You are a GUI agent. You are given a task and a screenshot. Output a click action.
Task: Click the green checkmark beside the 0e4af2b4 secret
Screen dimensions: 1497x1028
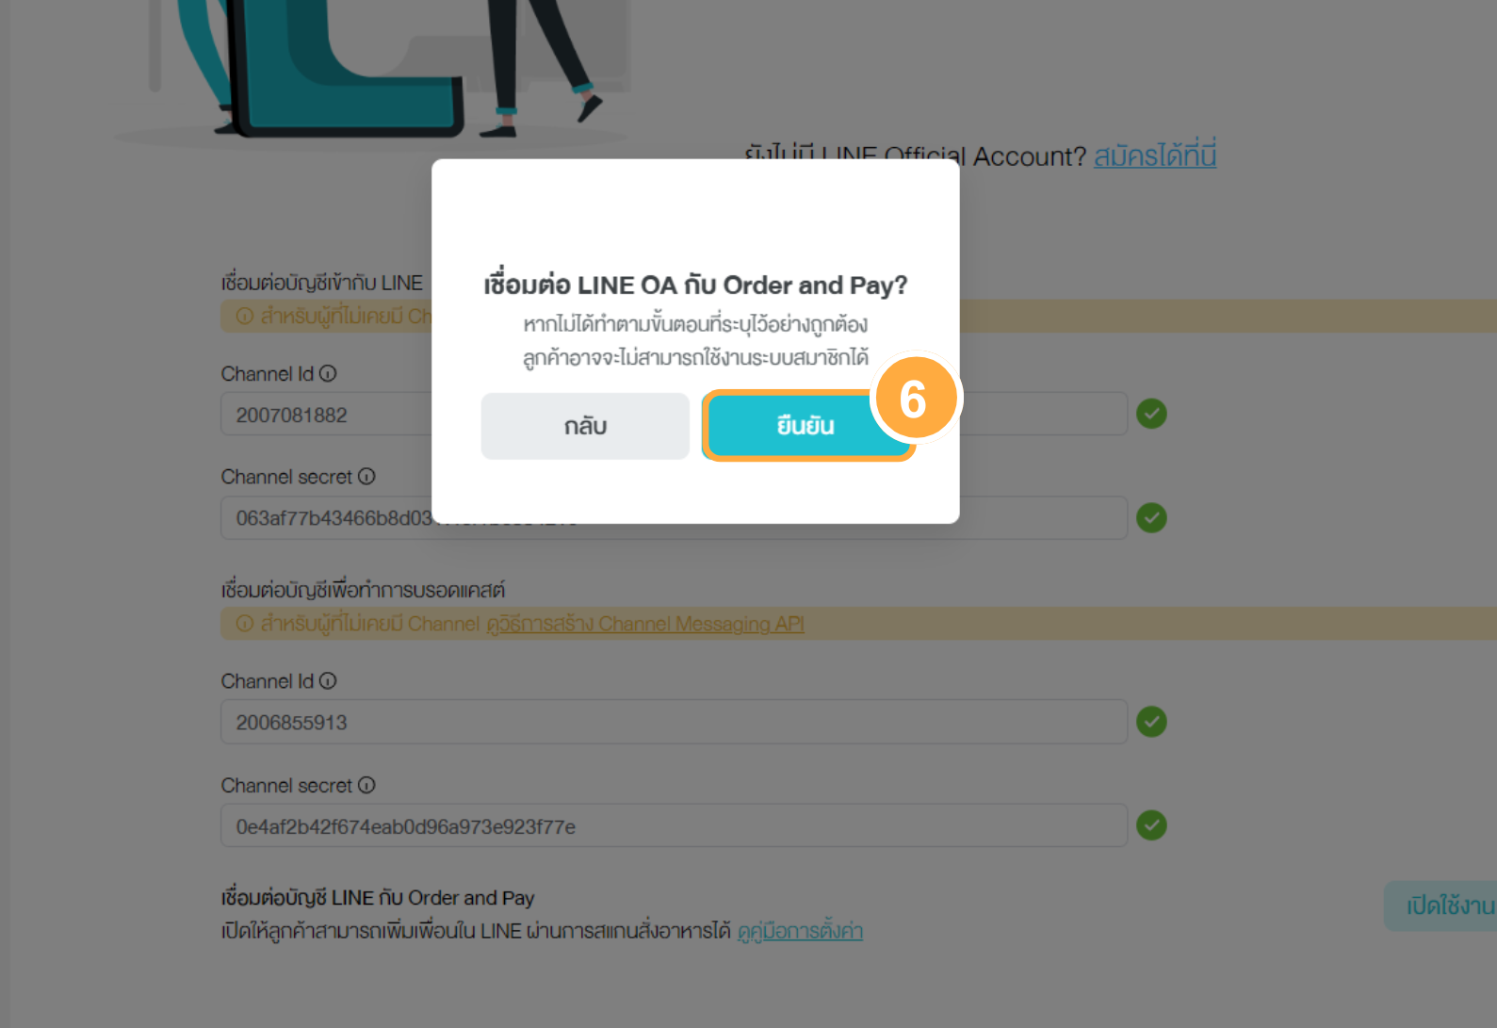click(x=1151, y=825)
